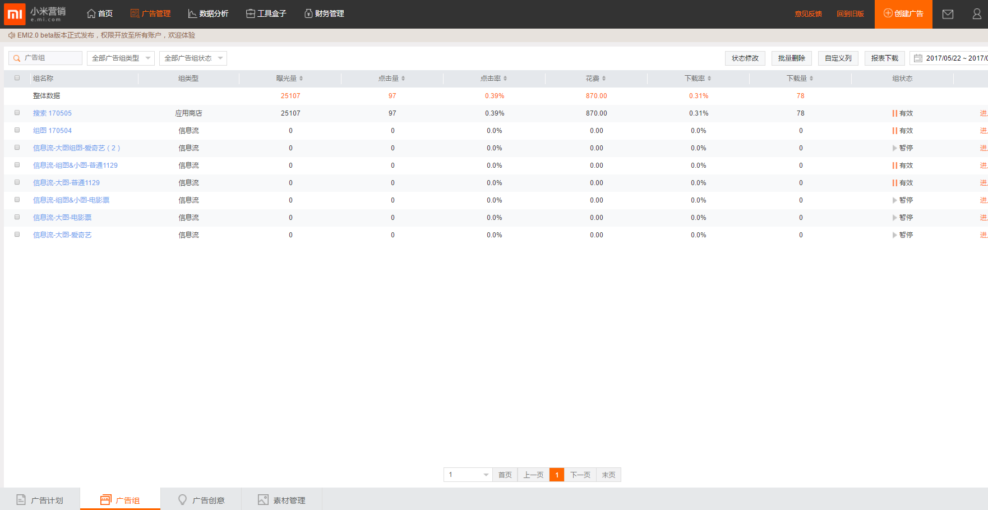
Task: Click the 报表下载 button
Action: (884, 58)
